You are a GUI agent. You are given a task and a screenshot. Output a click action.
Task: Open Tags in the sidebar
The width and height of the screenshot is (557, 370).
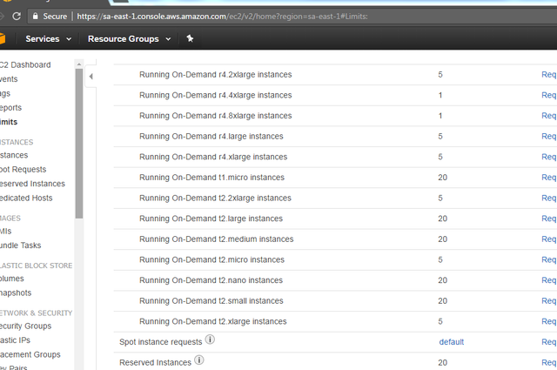click(5, 93)
